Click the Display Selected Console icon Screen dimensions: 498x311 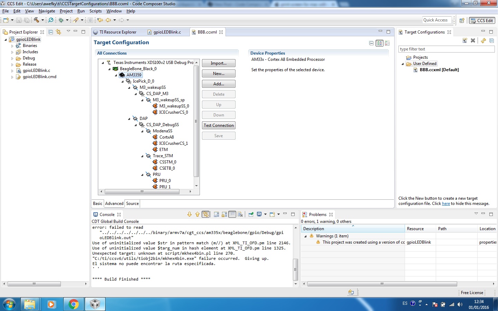pyautogui.click(x=259, y=214)
